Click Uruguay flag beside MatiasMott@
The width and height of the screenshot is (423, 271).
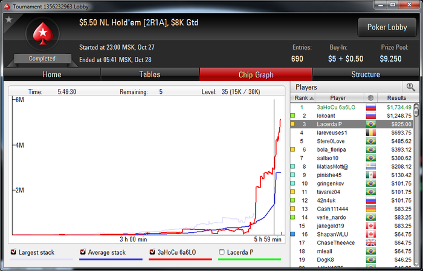pos(370,166)
